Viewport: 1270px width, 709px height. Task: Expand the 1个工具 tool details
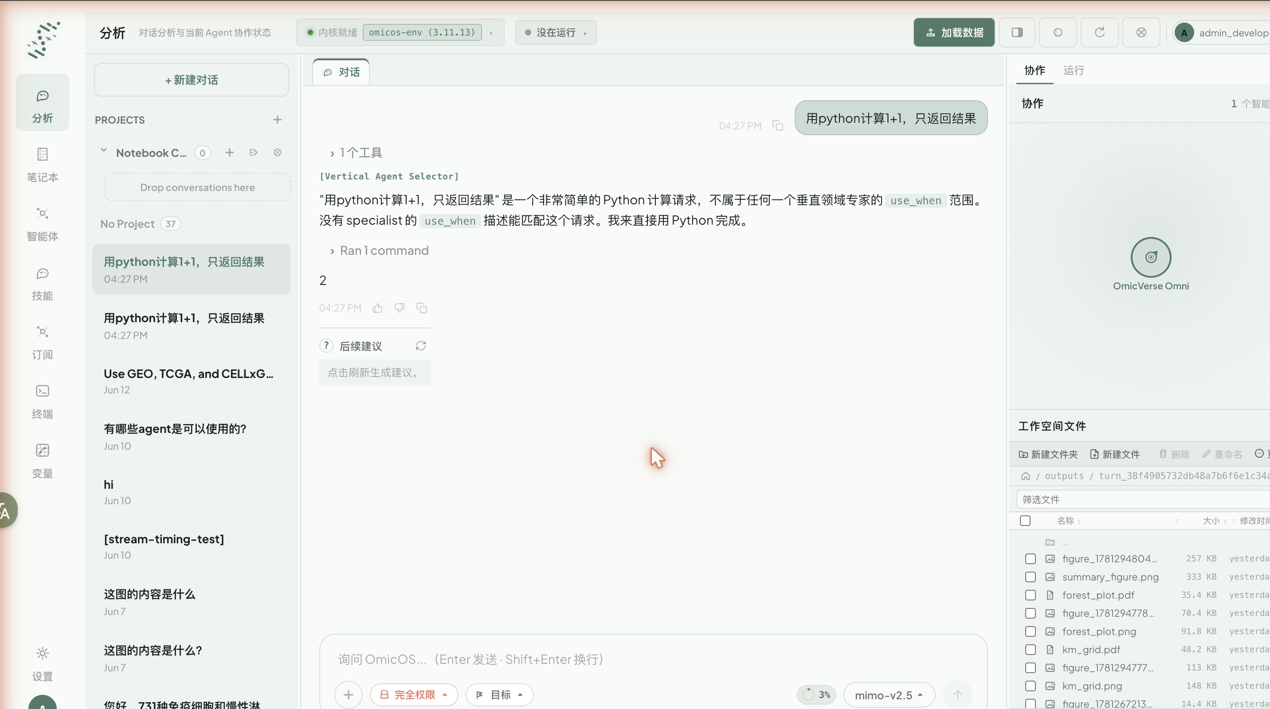coord(357,153)
